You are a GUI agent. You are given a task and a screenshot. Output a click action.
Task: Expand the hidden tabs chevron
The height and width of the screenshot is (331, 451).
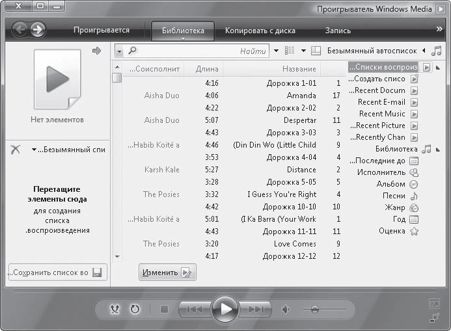coord(439,29)
